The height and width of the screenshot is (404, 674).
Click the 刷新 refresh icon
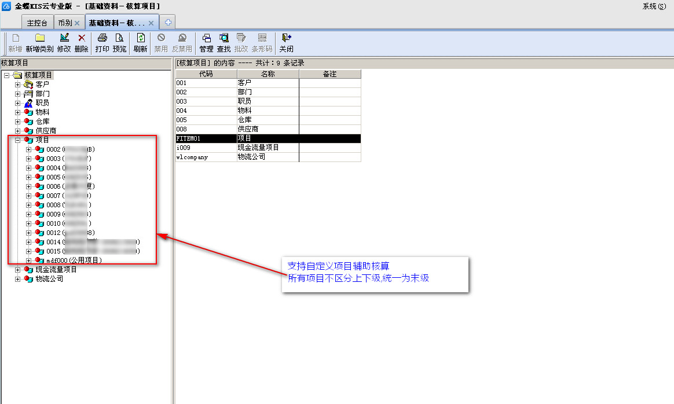click(141, 38)
